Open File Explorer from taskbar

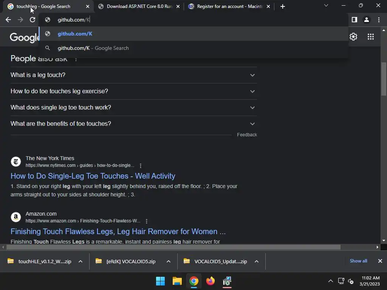coord(177,281)
